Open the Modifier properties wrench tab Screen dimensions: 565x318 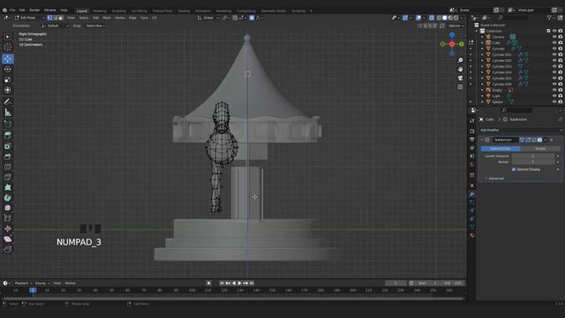(x=472, y=194)
